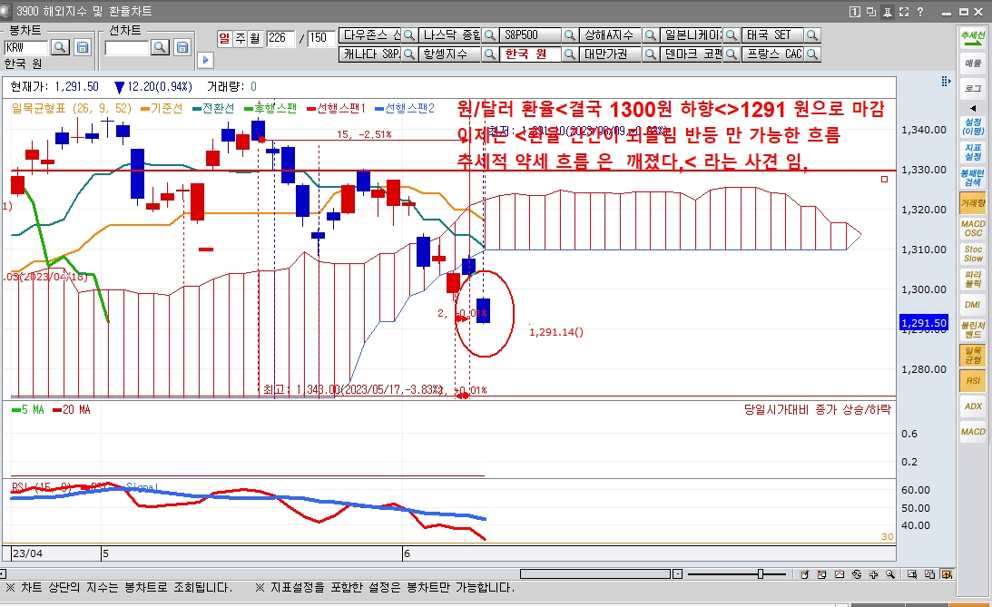This screenshot has height=607, width=992.
Task: Select the trend line tool in sidebar
Action: [973, 38]
